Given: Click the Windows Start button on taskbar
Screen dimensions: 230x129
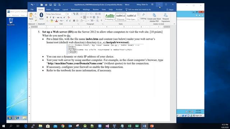Looking at the screenshot, I should 4,126.
